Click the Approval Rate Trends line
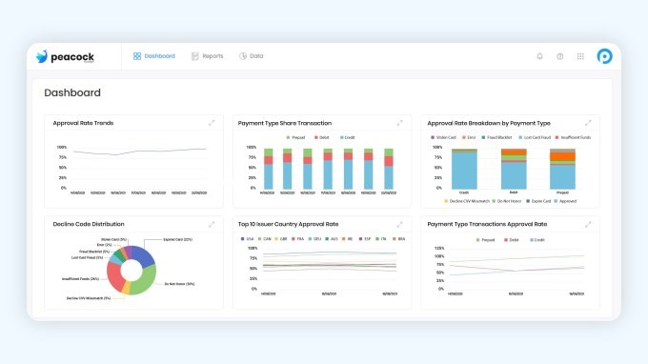The width and height of the screenshot is (648, 364). coord(140,152)
